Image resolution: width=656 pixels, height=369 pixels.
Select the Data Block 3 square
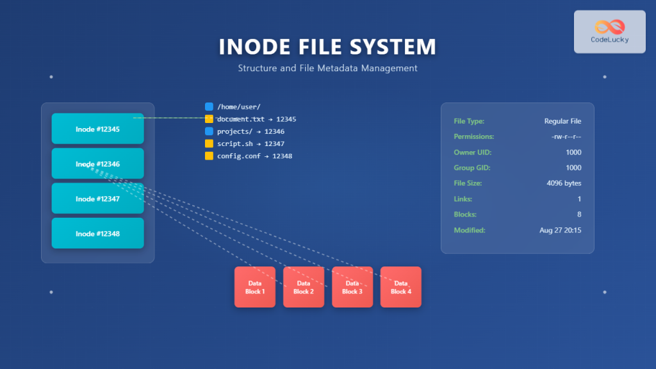click(352, 287)
